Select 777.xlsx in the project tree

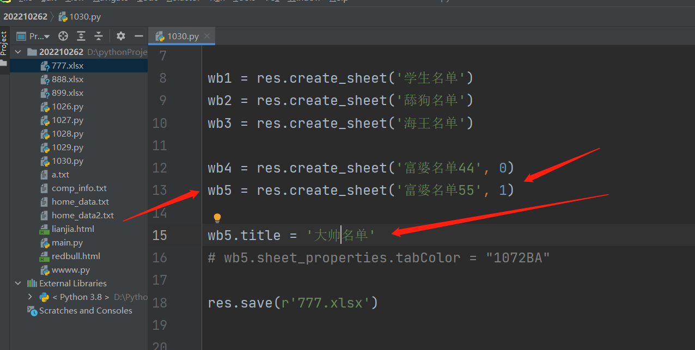click(x=68, y=65)
